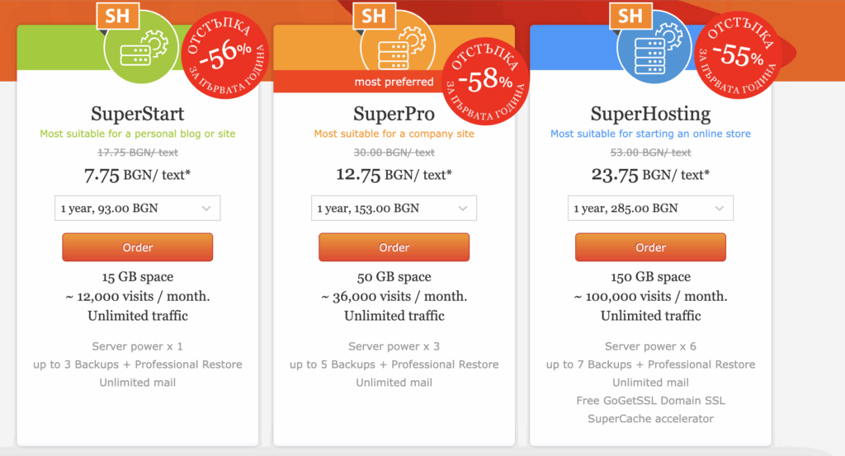The width and height of the screenshot is (845, 456).
Task: Click the SH logo tag above SuperHosting
Action: click(x=630, y=15)
